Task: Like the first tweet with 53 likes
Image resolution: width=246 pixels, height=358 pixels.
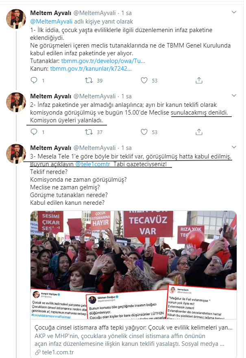Action: (x=144, y=80)
